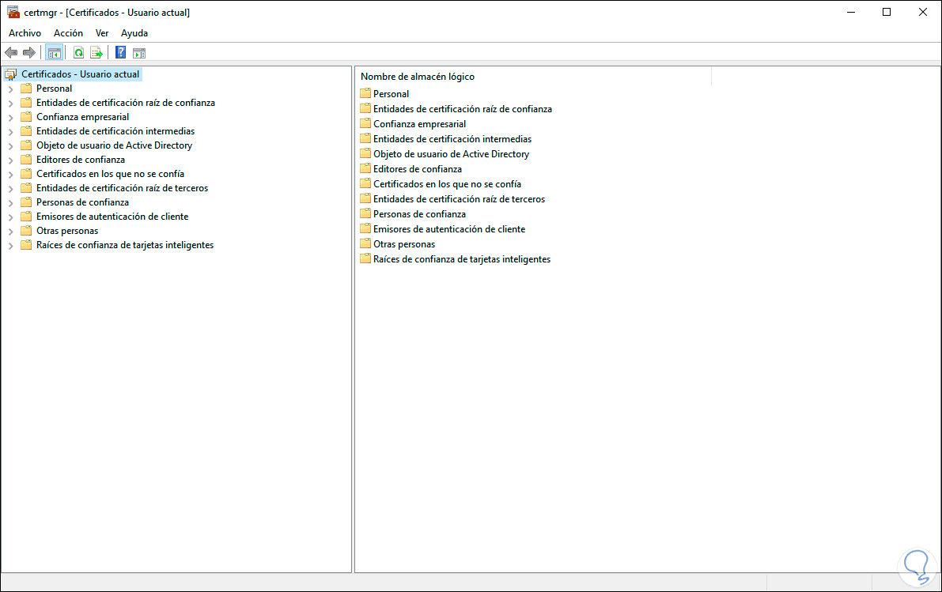The height and width of the screenshot is (592, 942).
Task: Expand Confianza empresarial tree node
Action: tap(11, 117)
